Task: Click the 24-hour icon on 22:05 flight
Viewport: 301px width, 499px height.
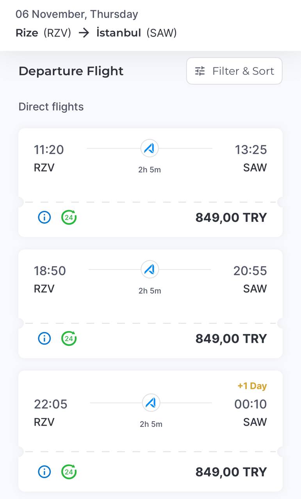Action: coord(69,472)
